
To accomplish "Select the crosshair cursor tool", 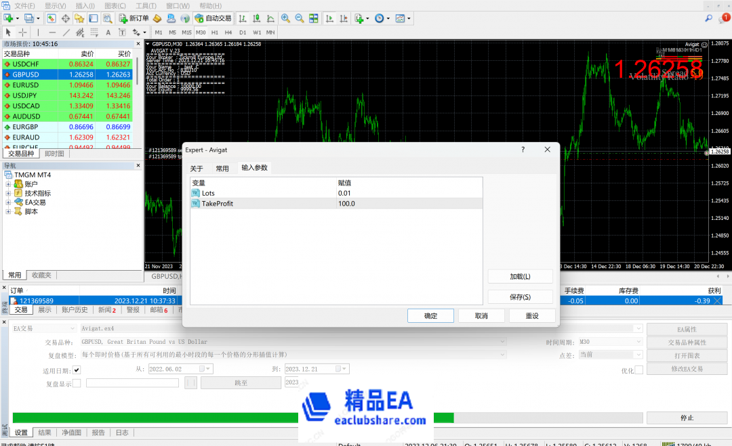I will (22, 32).
